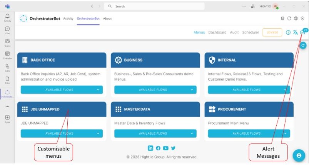Click the BUSINESS card header
Image resolution: width=309 pixels, height=165 pixels.
tap(155, 60)
